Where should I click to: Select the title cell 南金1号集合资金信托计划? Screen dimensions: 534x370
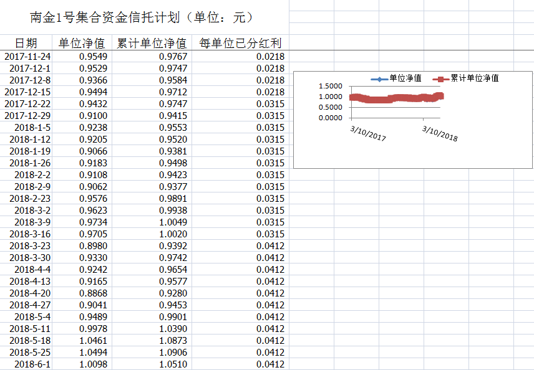[143, 17]
